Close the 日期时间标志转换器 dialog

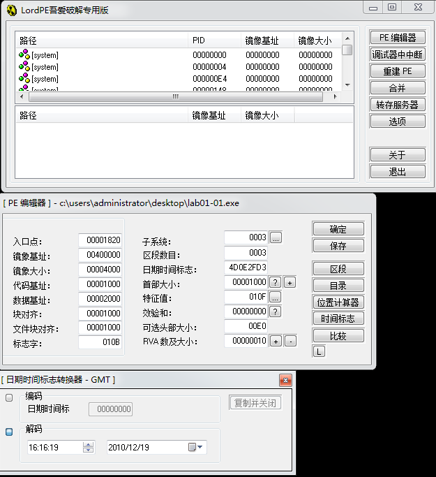pos(285,380)
